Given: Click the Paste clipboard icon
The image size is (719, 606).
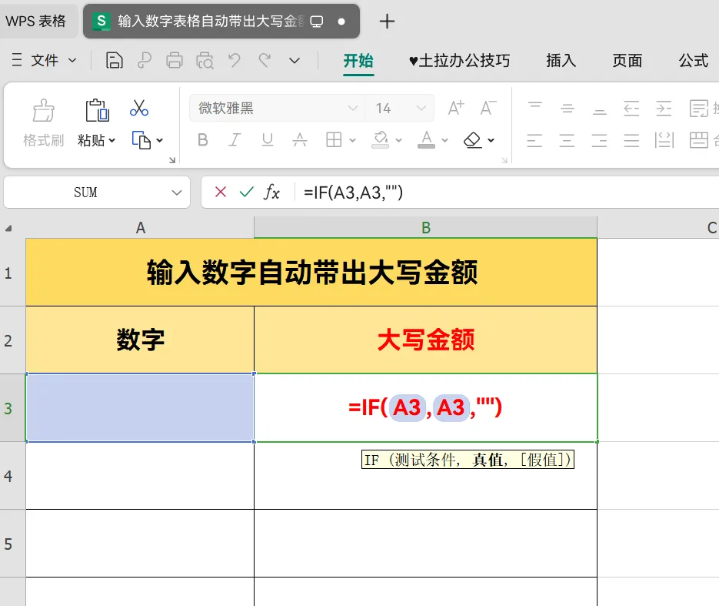Looking at the screenshot, I should point(97,110).
